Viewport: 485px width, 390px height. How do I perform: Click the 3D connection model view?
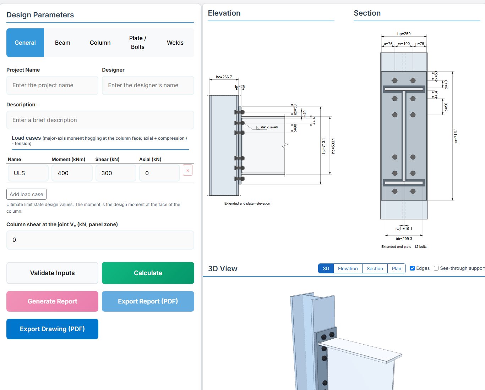[344, 333]
